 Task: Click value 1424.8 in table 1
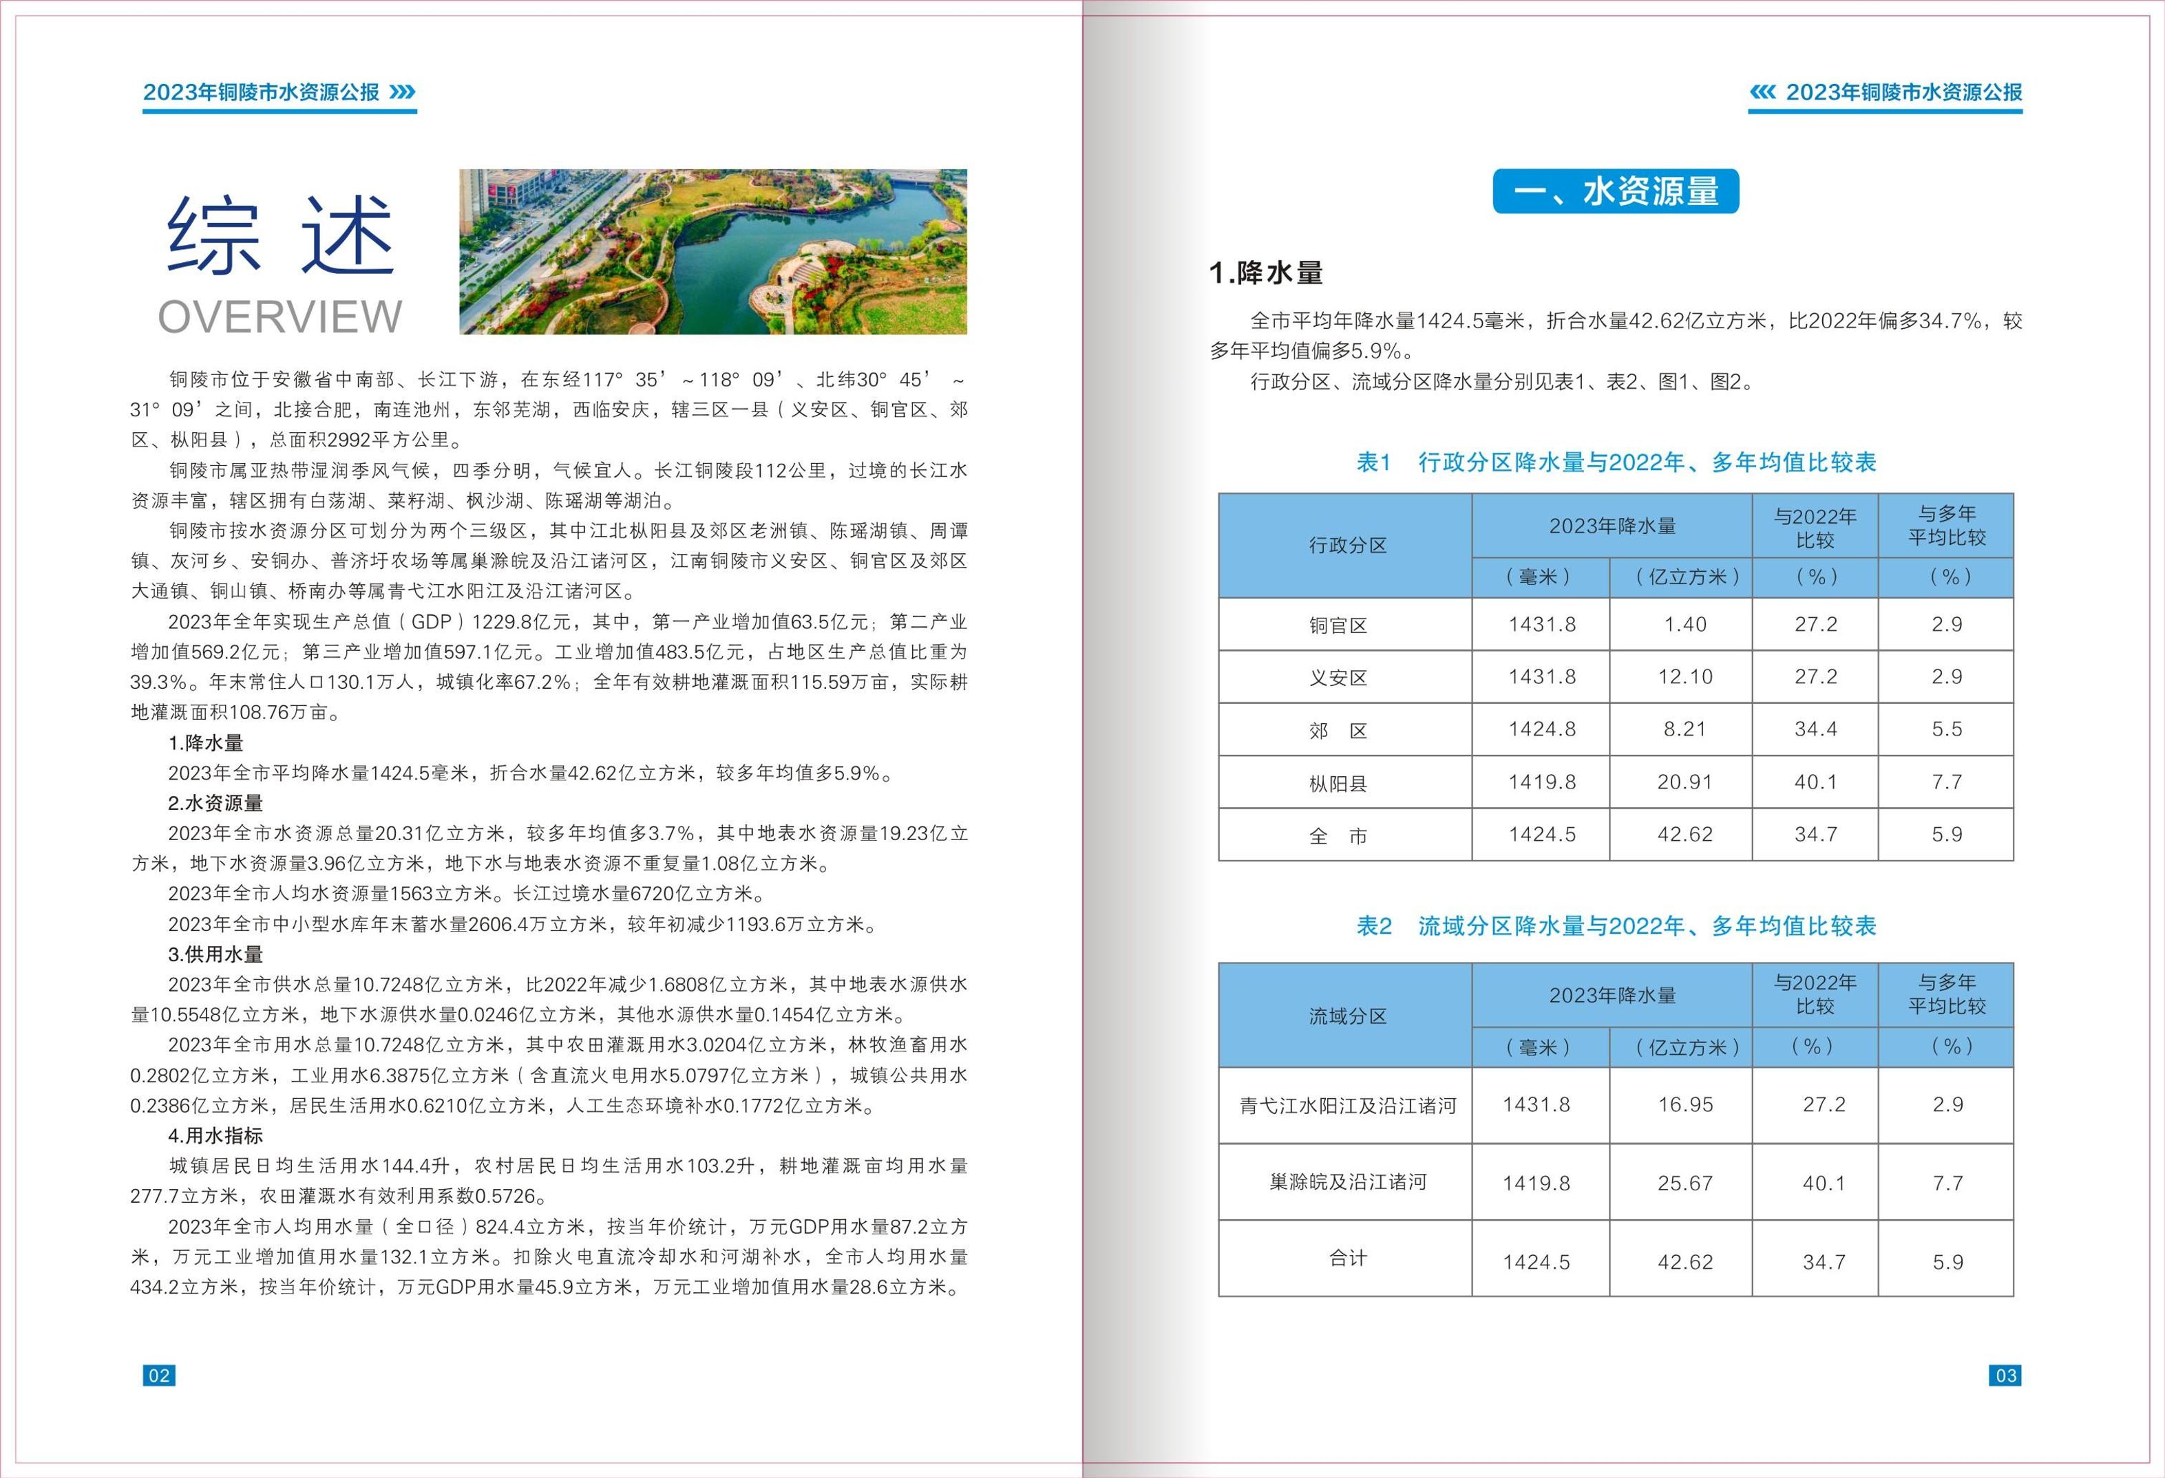pyautogui.click(x=1543, y=729)
